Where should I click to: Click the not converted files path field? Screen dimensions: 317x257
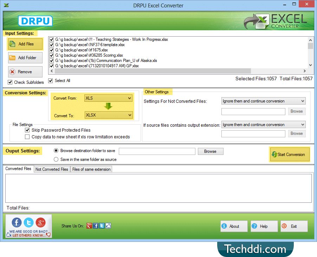(x=253, y=111)
